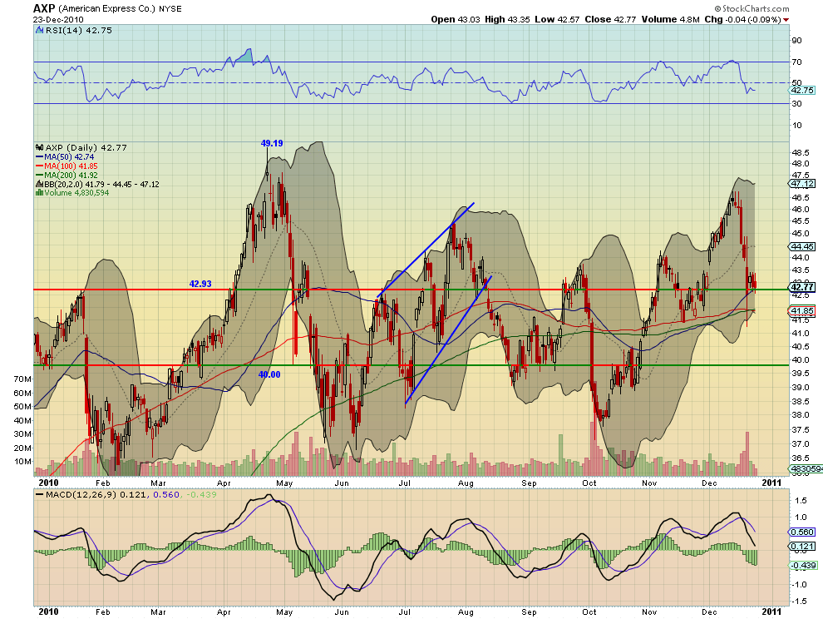
Task: Click the 4830594 volume tag on right axis
Action: (806, 468)
